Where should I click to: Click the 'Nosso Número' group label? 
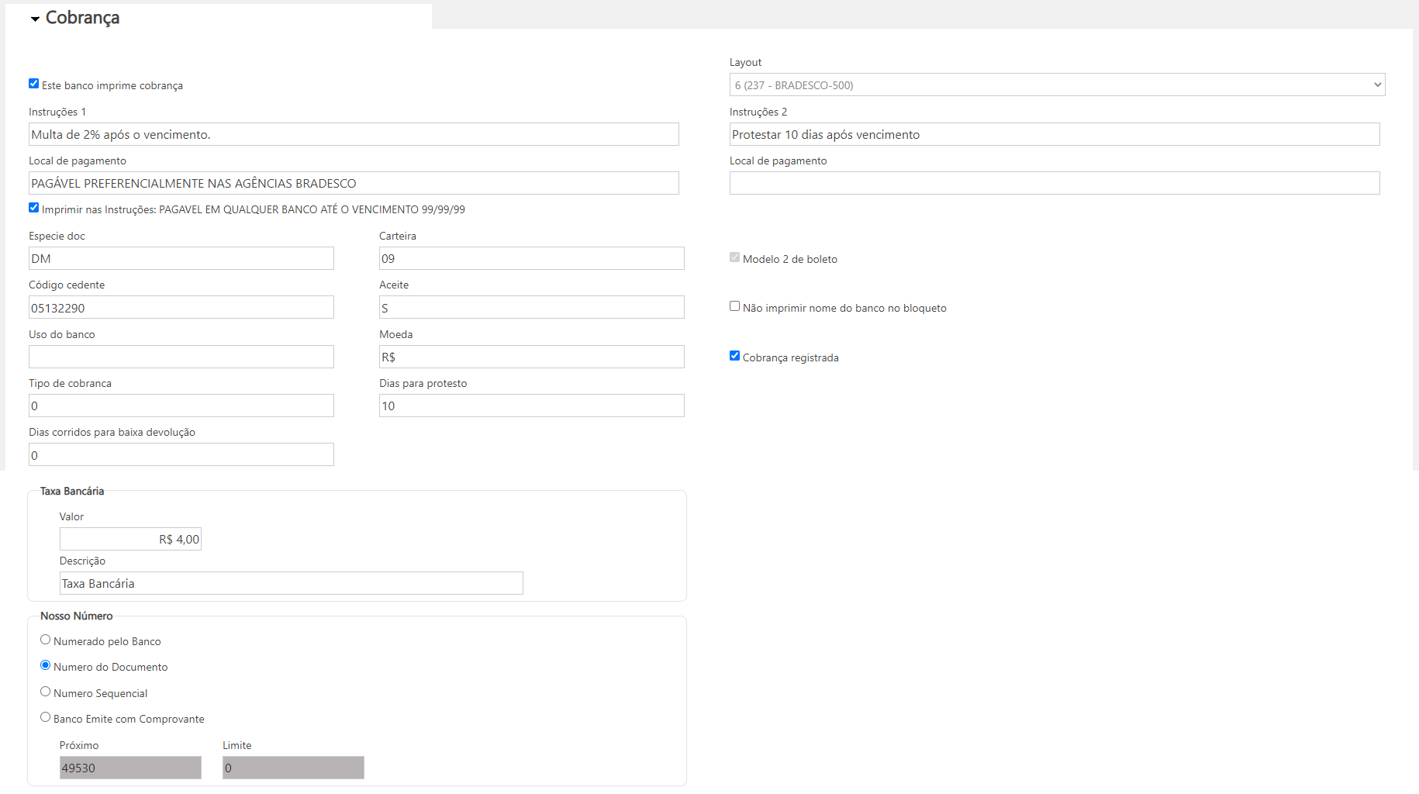coord(77,616)
